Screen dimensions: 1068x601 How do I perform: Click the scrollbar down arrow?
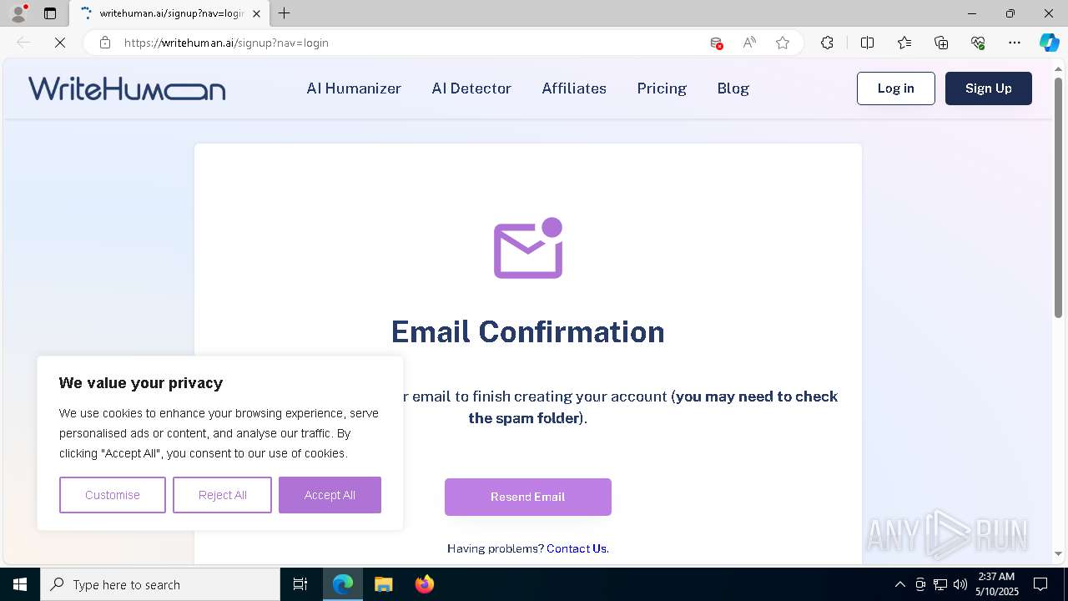[1058, 554]
